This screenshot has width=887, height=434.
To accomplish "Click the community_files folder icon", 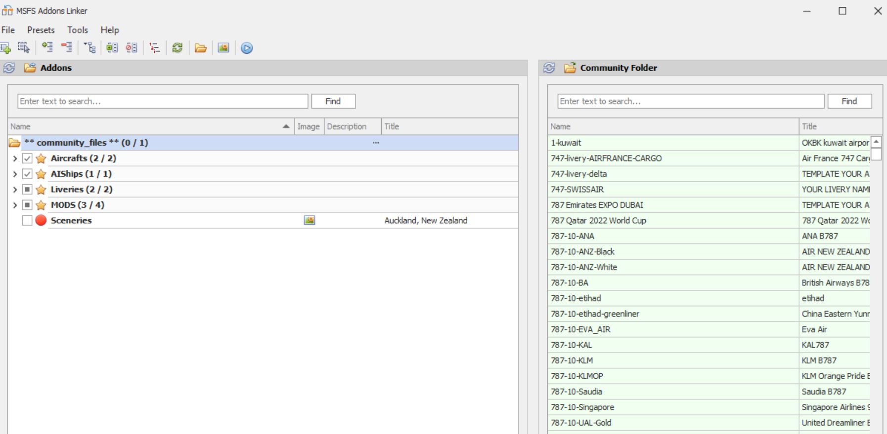I will 14,143.
